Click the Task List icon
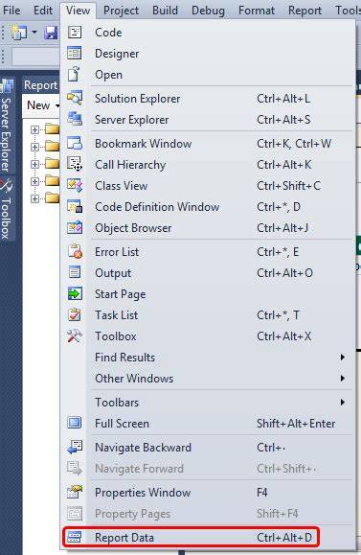 point(75,314)
